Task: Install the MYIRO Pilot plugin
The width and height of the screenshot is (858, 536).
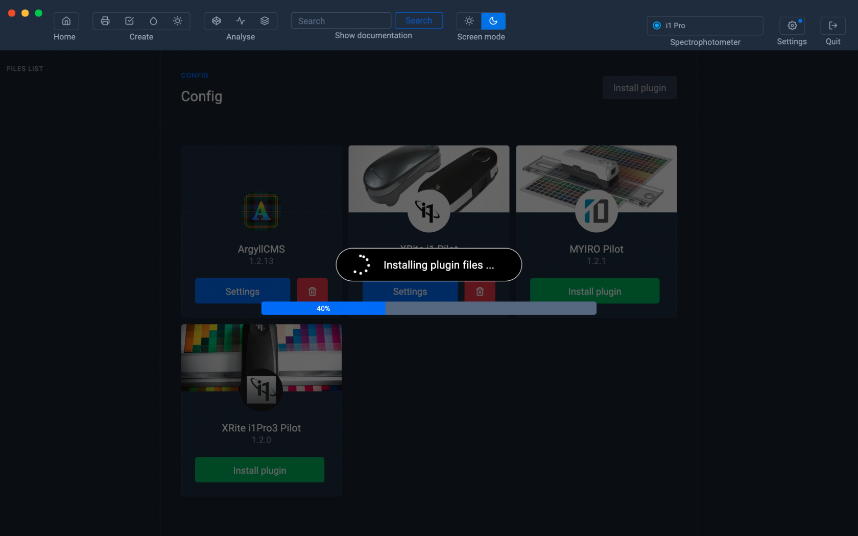Action: tap(595, 291)
